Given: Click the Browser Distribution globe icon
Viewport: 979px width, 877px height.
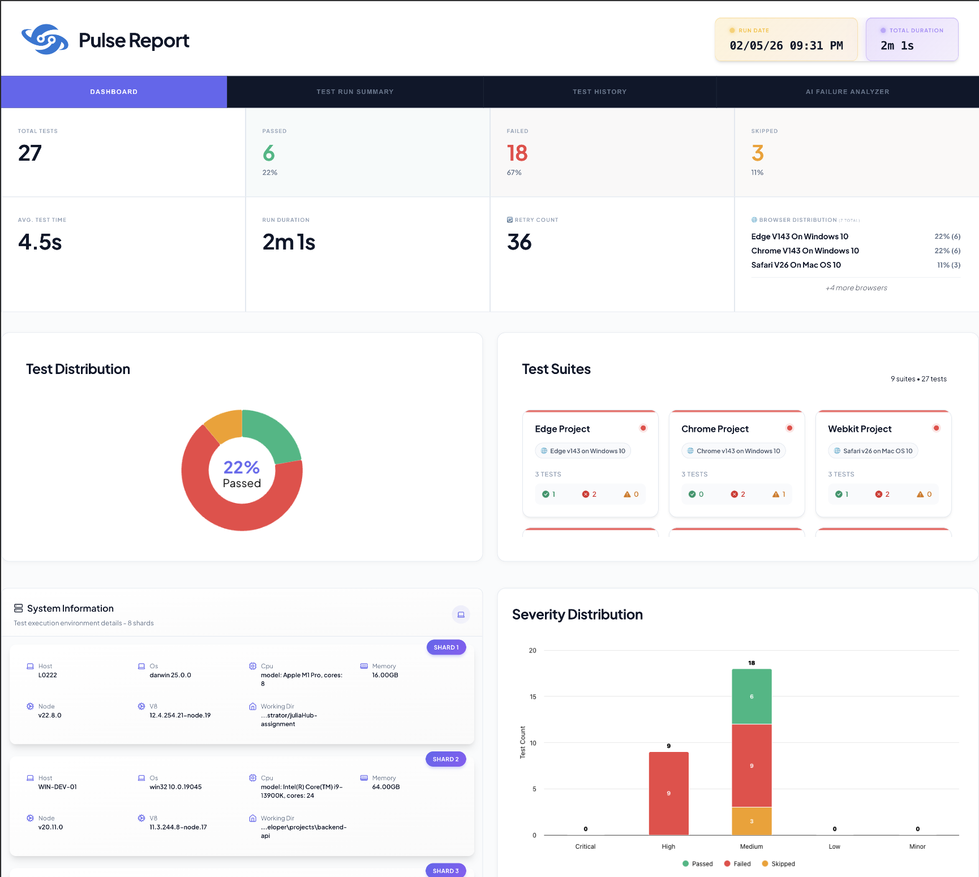Looking at the screenshot, I should 754,220.
